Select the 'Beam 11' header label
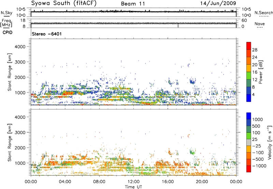The image size is (273, 189). tap(133, 4)
